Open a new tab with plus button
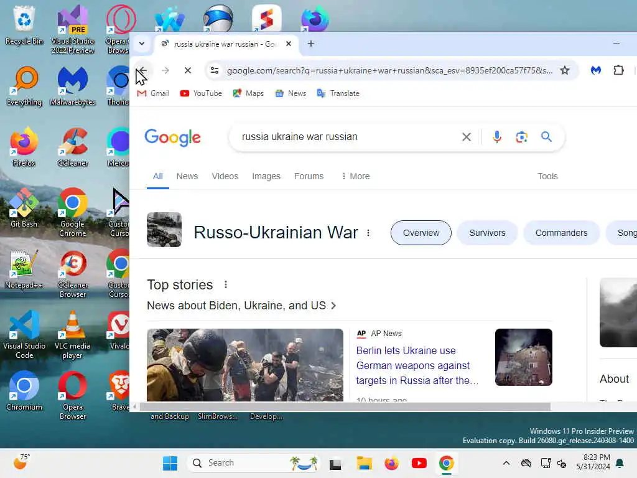 tap(311, 44)
